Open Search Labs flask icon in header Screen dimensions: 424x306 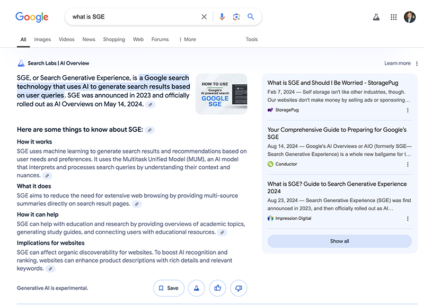pos(376,17)
